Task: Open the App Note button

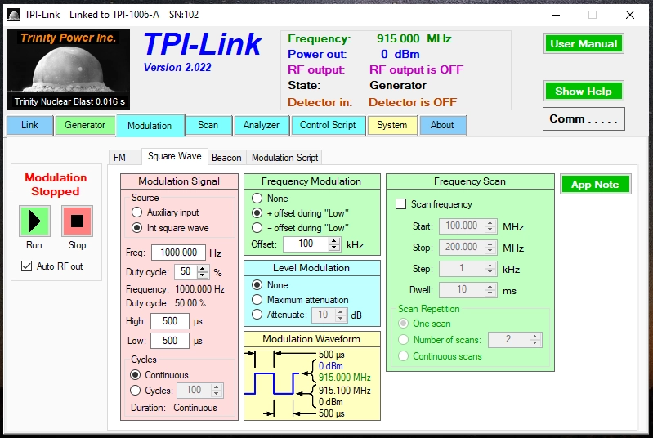Action: [x=595, y=185]
